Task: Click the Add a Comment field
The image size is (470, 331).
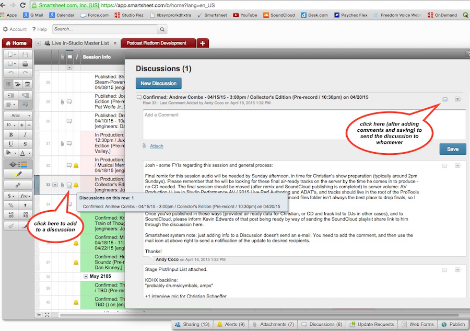Action: tap(304, 124)
